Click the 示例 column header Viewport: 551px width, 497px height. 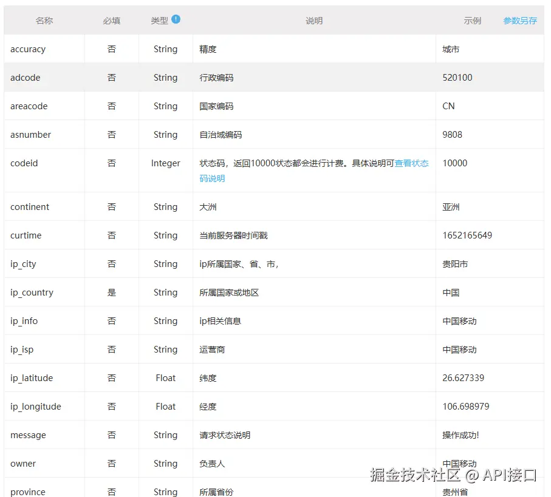pos(472,21)
